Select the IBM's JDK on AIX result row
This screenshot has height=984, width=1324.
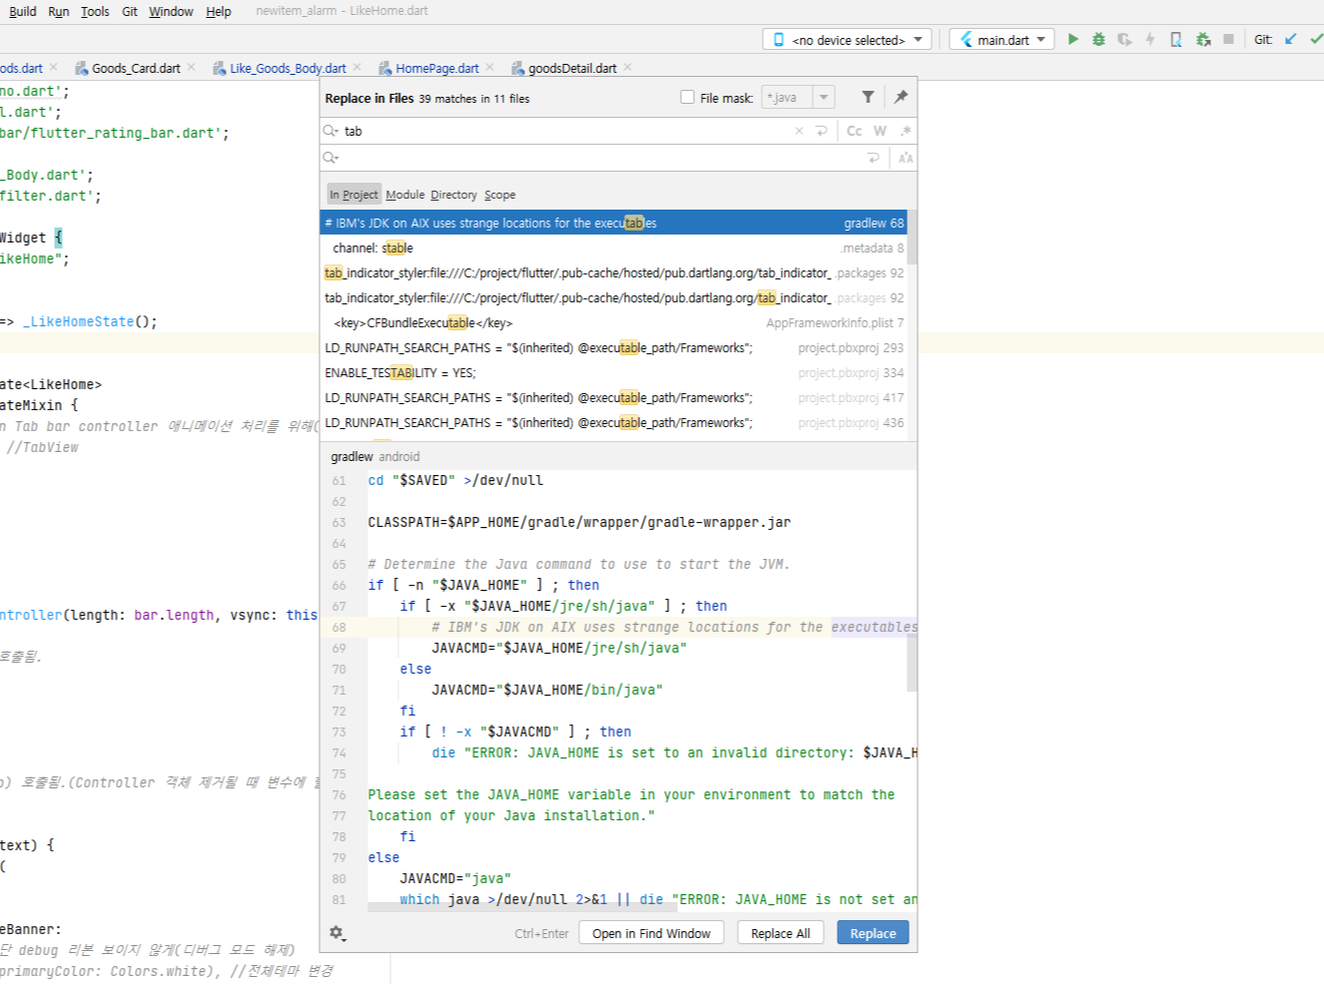(x=613, y=223)
